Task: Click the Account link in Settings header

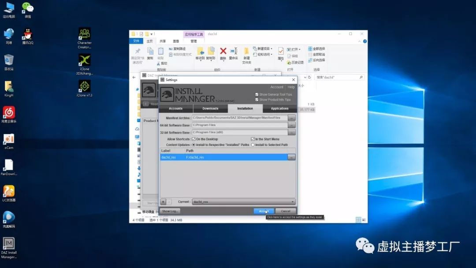Action: coord(276,87)
